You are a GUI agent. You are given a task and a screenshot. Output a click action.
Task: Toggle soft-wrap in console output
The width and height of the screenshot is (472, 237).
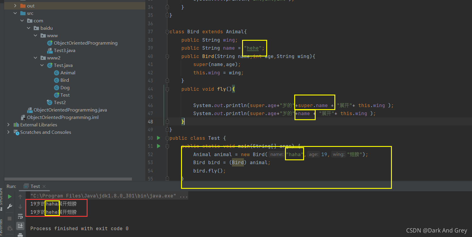[20, 216]
